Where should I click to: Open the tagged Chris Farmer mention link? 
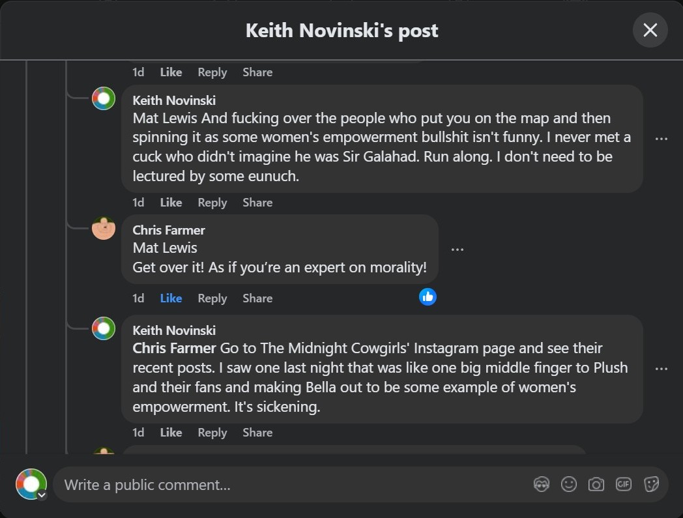[174, 348]
